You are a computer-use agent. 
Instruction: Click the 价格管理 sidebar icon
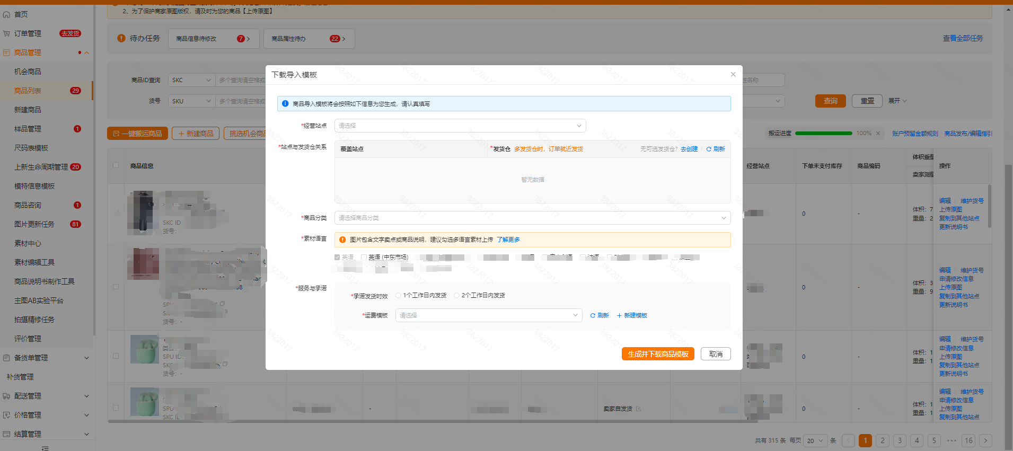coord(6,415)
